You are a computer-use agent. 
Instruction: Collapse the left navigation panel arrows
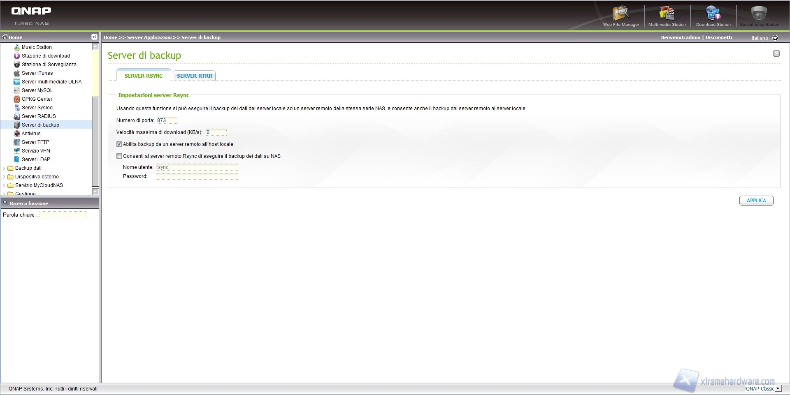94,37
